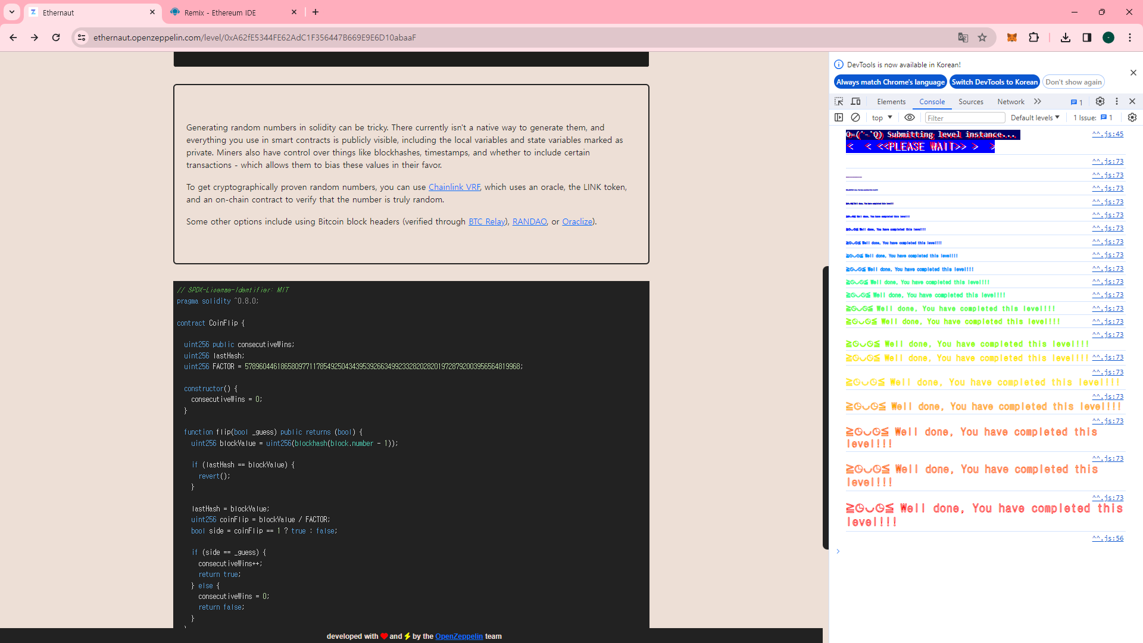Open the OpenZeppelin footer link
This screenshot has height=643, width=1143.
459,636
